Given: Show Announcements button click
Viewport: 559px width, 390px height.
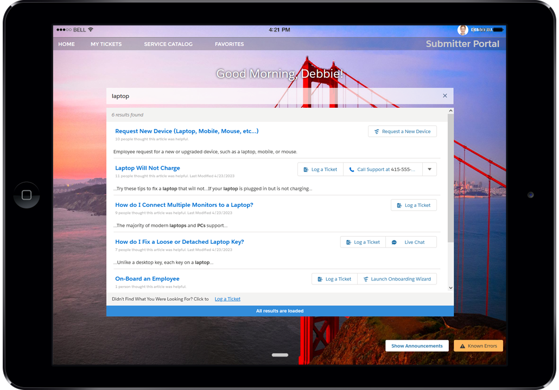Looking at the screenshot, I should (x=416, y=346).
